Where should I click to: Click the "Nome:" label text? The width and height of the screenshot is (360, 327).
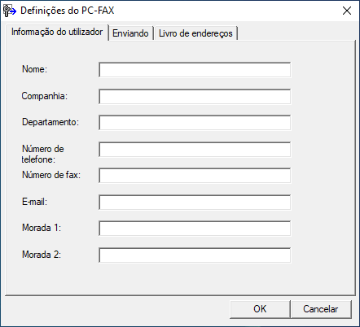pyautogui.click(x=34, y=69)
